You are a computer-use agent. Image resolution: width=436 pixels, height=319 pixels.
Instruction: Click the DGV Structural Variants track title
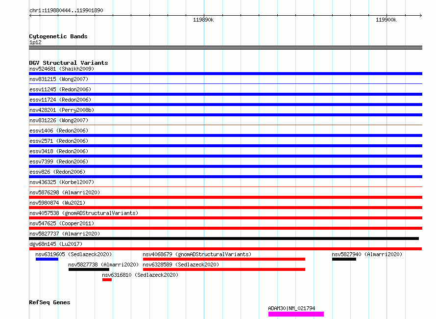tap(69, 63)
